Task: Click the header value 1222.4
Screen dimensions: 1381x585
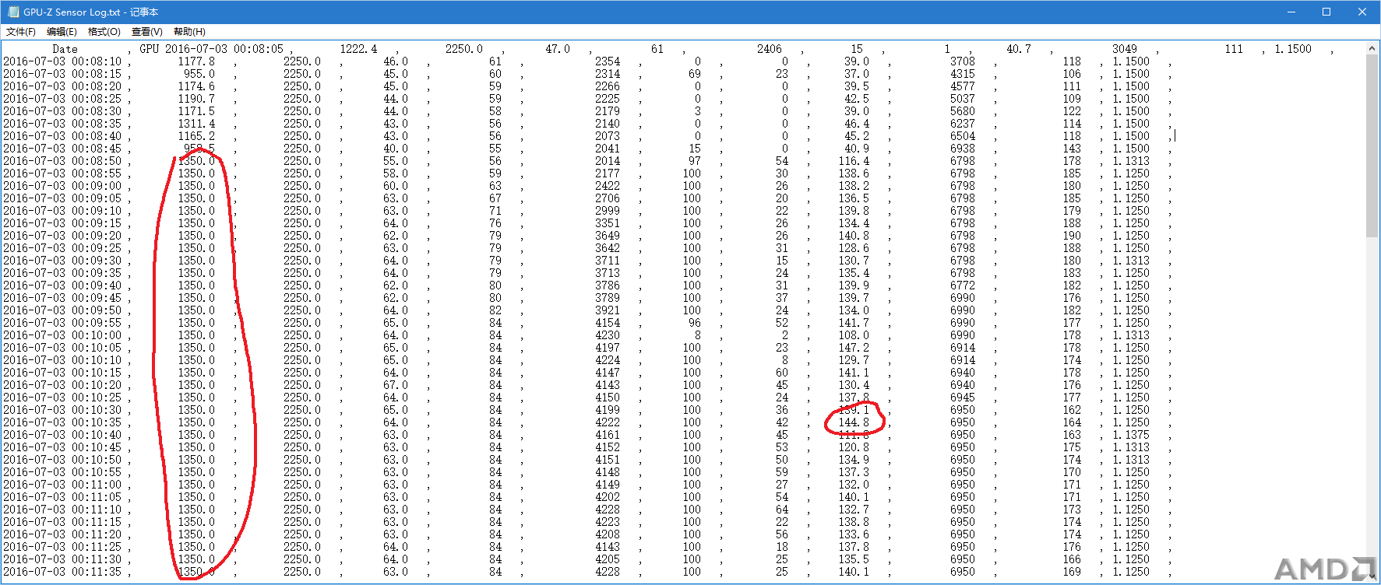Action: [x=358, y=49]
